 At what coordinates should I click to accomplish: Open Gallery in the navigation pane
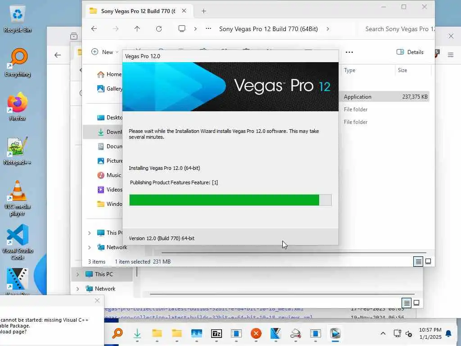(109, 89)
